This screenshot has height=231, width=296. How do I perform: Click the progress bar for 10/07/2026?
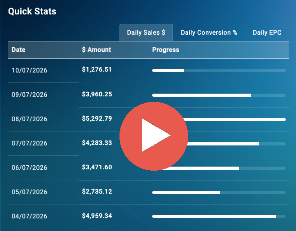tap(219, 71)
